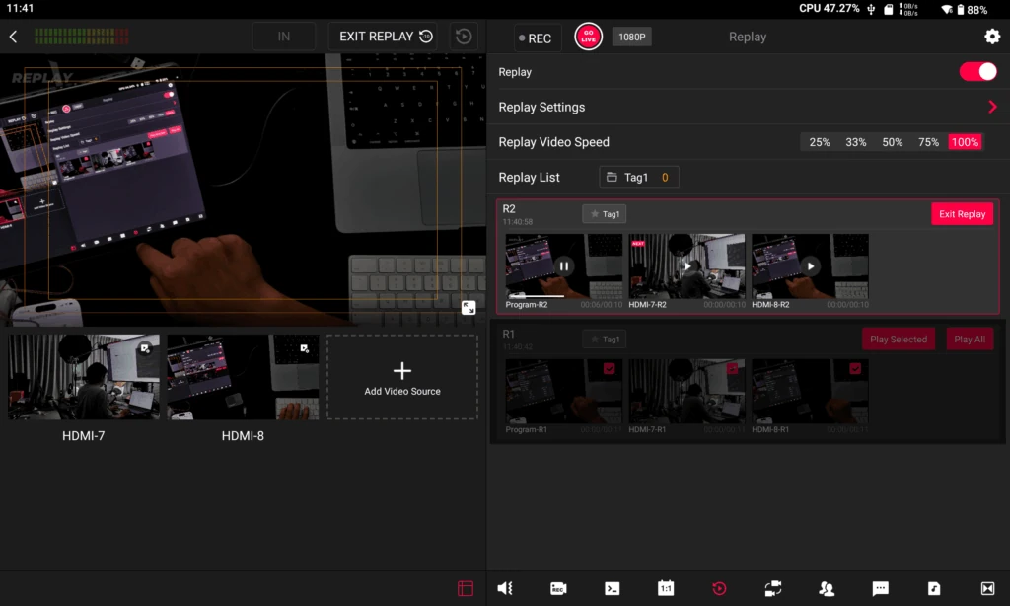
Task: Expand the program preview to fullscreen
Action: (469, 308)
